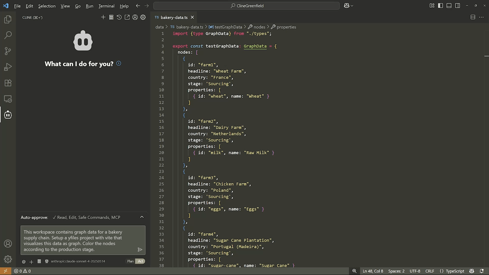Image resolution: width=489 pixels, height=275 pixels.
Task: Open nodes in the breadcrumb path
Action: 260,27
